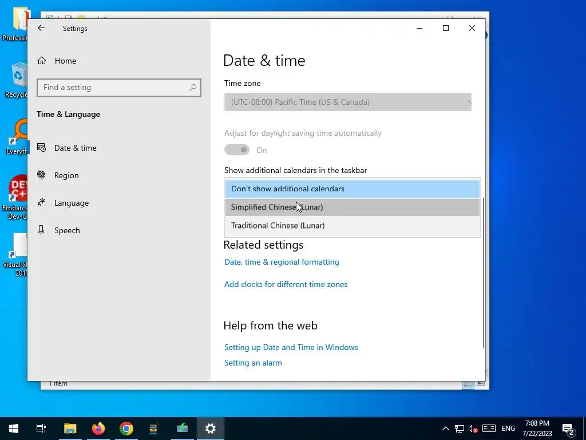Screen dimensions: 586x440
Task: Open Date, time & regional formatting link
Action: point(282,262)
